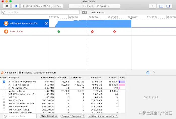Toggle the bottom detail pane visibility

click(161, 6)
